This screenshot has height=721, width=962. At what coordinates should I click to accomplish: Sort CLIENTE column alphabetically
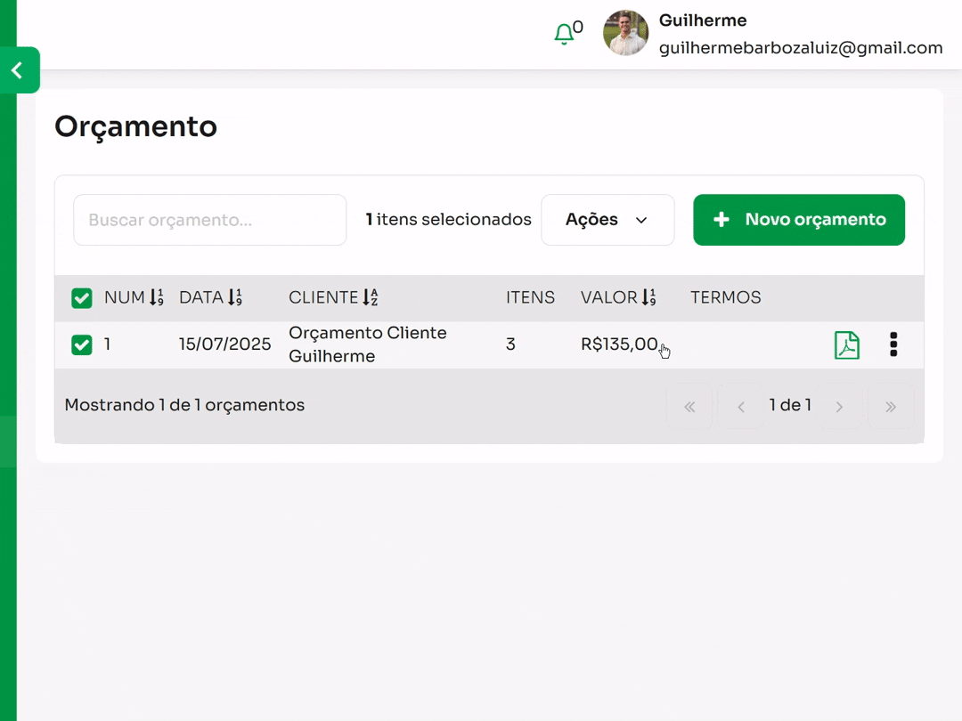point(371,298)
